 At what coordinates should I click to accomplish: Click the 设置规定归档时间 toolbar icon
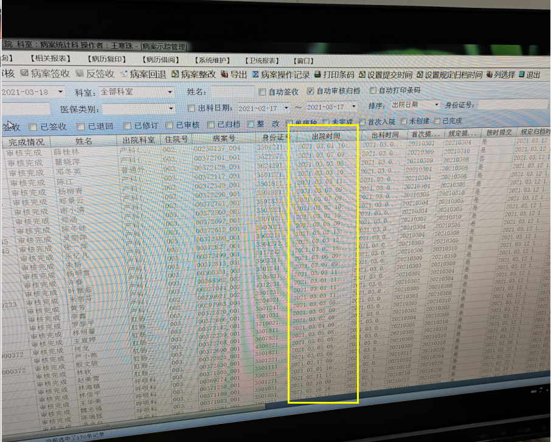tap(420, 75)
